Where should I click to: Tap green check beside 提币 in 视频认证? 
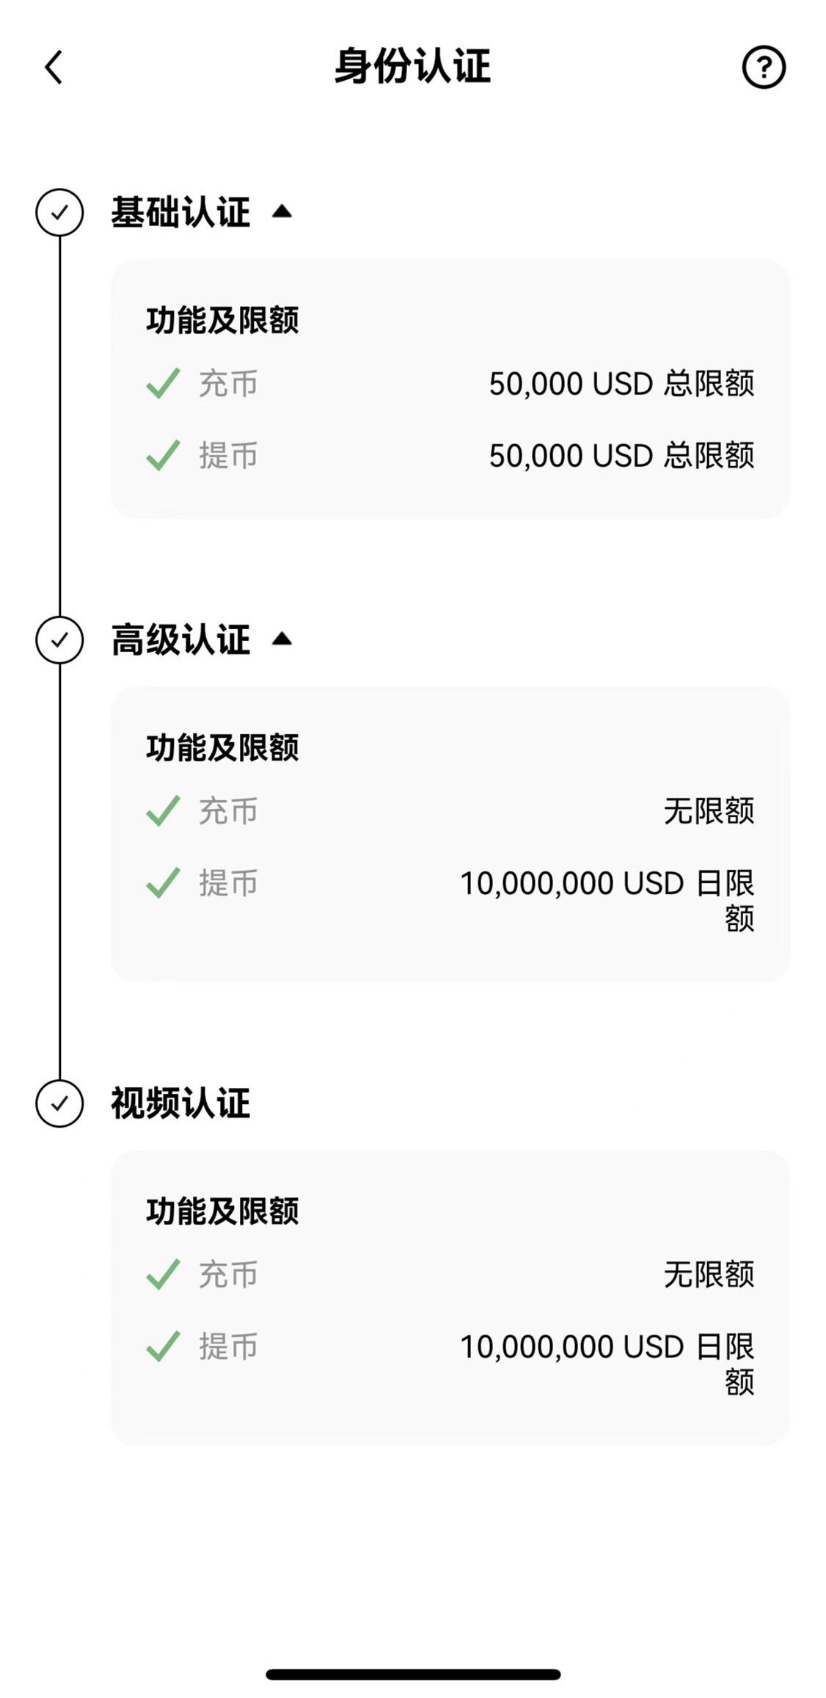pos(163,1346)
